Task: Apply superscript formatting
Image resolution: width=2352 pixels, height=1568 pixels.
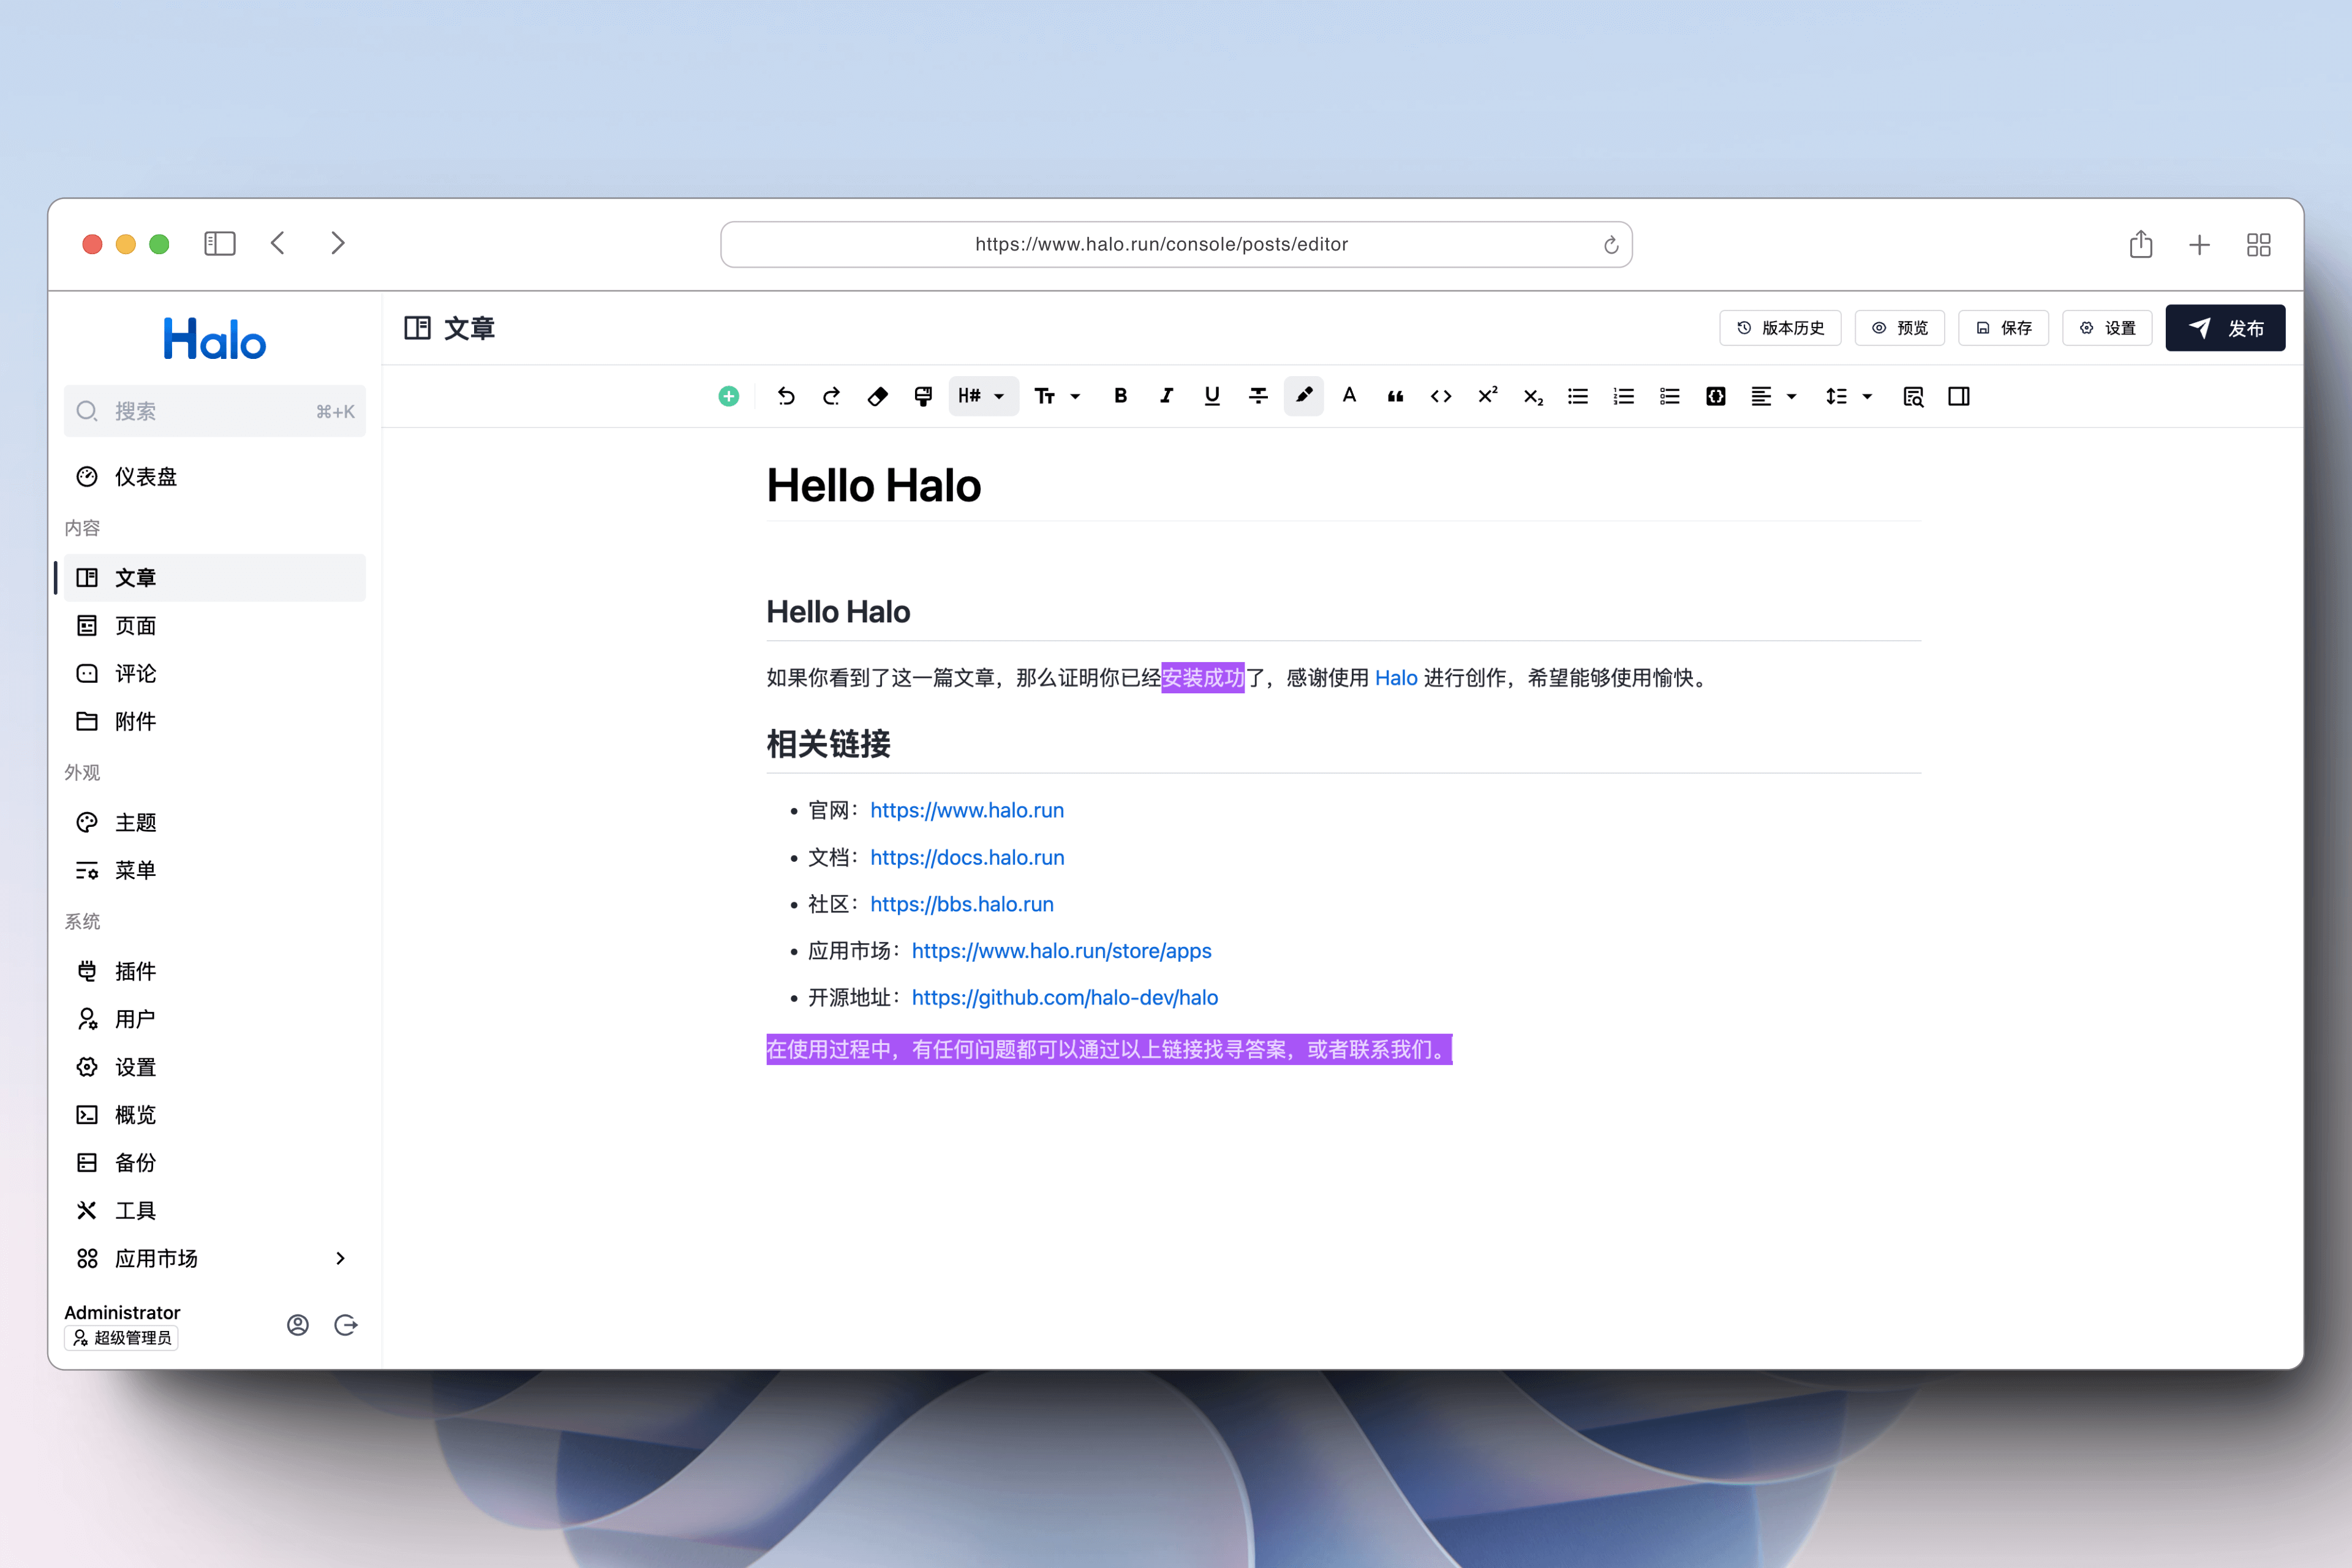Action: tap(1487, 396)
